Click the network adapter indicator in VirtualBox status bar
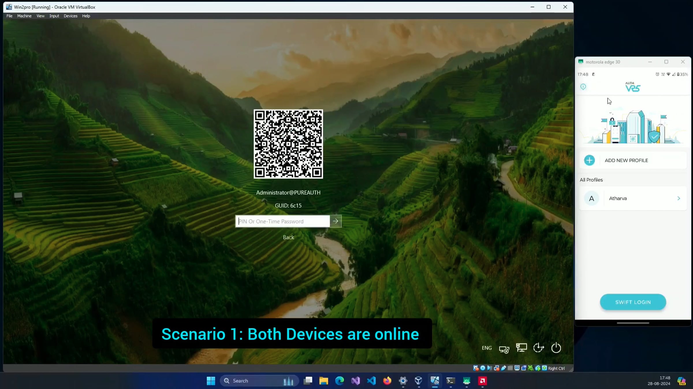Viewport: 693px width, 389px height. point(496,368)
